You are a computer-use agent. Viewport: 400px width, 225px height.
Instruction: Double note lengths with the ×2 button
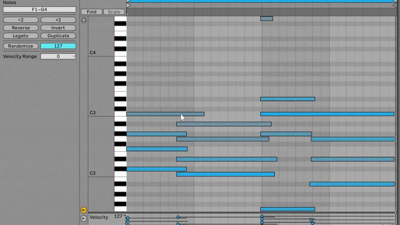(x=58, y=20)
